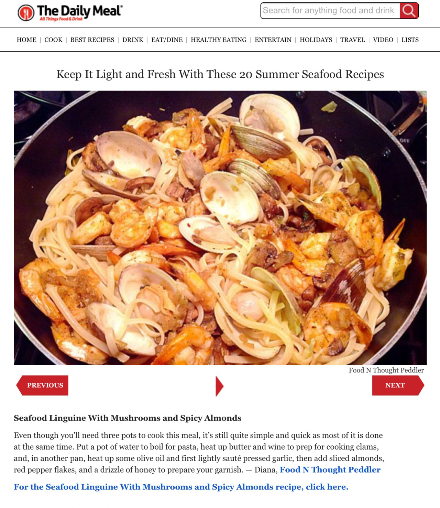Click the seafood linguine photo
The image size is (440, 508).
[x=220, y=228]
